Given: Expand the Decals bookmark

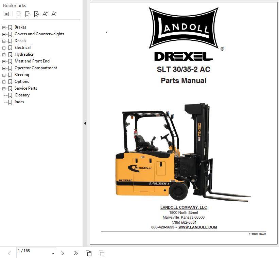Looking at the screenshot, I should (x=4, y=41).
